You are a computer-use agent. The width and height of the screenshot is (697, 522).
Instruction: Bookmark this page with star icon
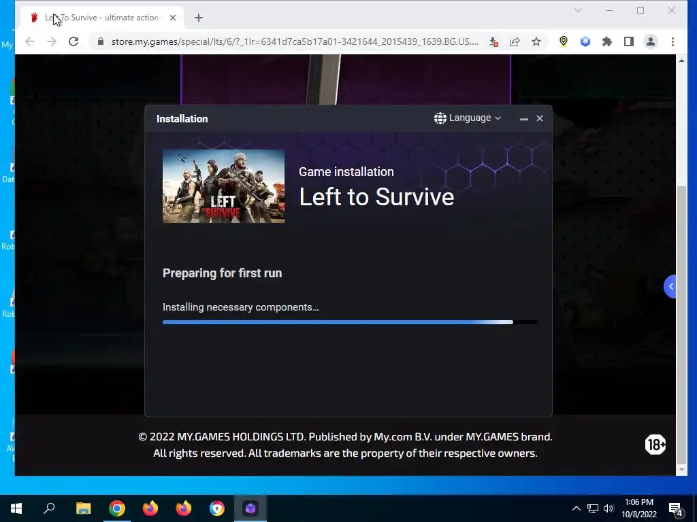536,41
